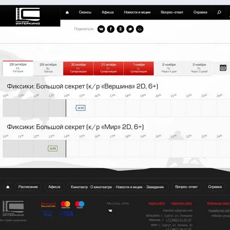This screenshot has height=230, width=230.
Task: Click the Вершина film title heading
Action: coord(82,86)
